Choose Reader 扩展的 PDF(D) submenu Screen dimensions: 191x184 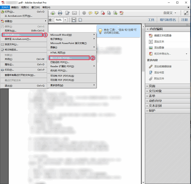pos(72,66)
